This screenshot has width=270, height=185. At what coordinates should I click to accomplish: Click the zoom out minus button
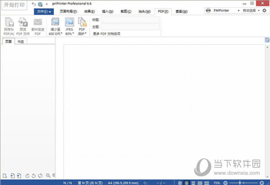(x=225, y=183)
